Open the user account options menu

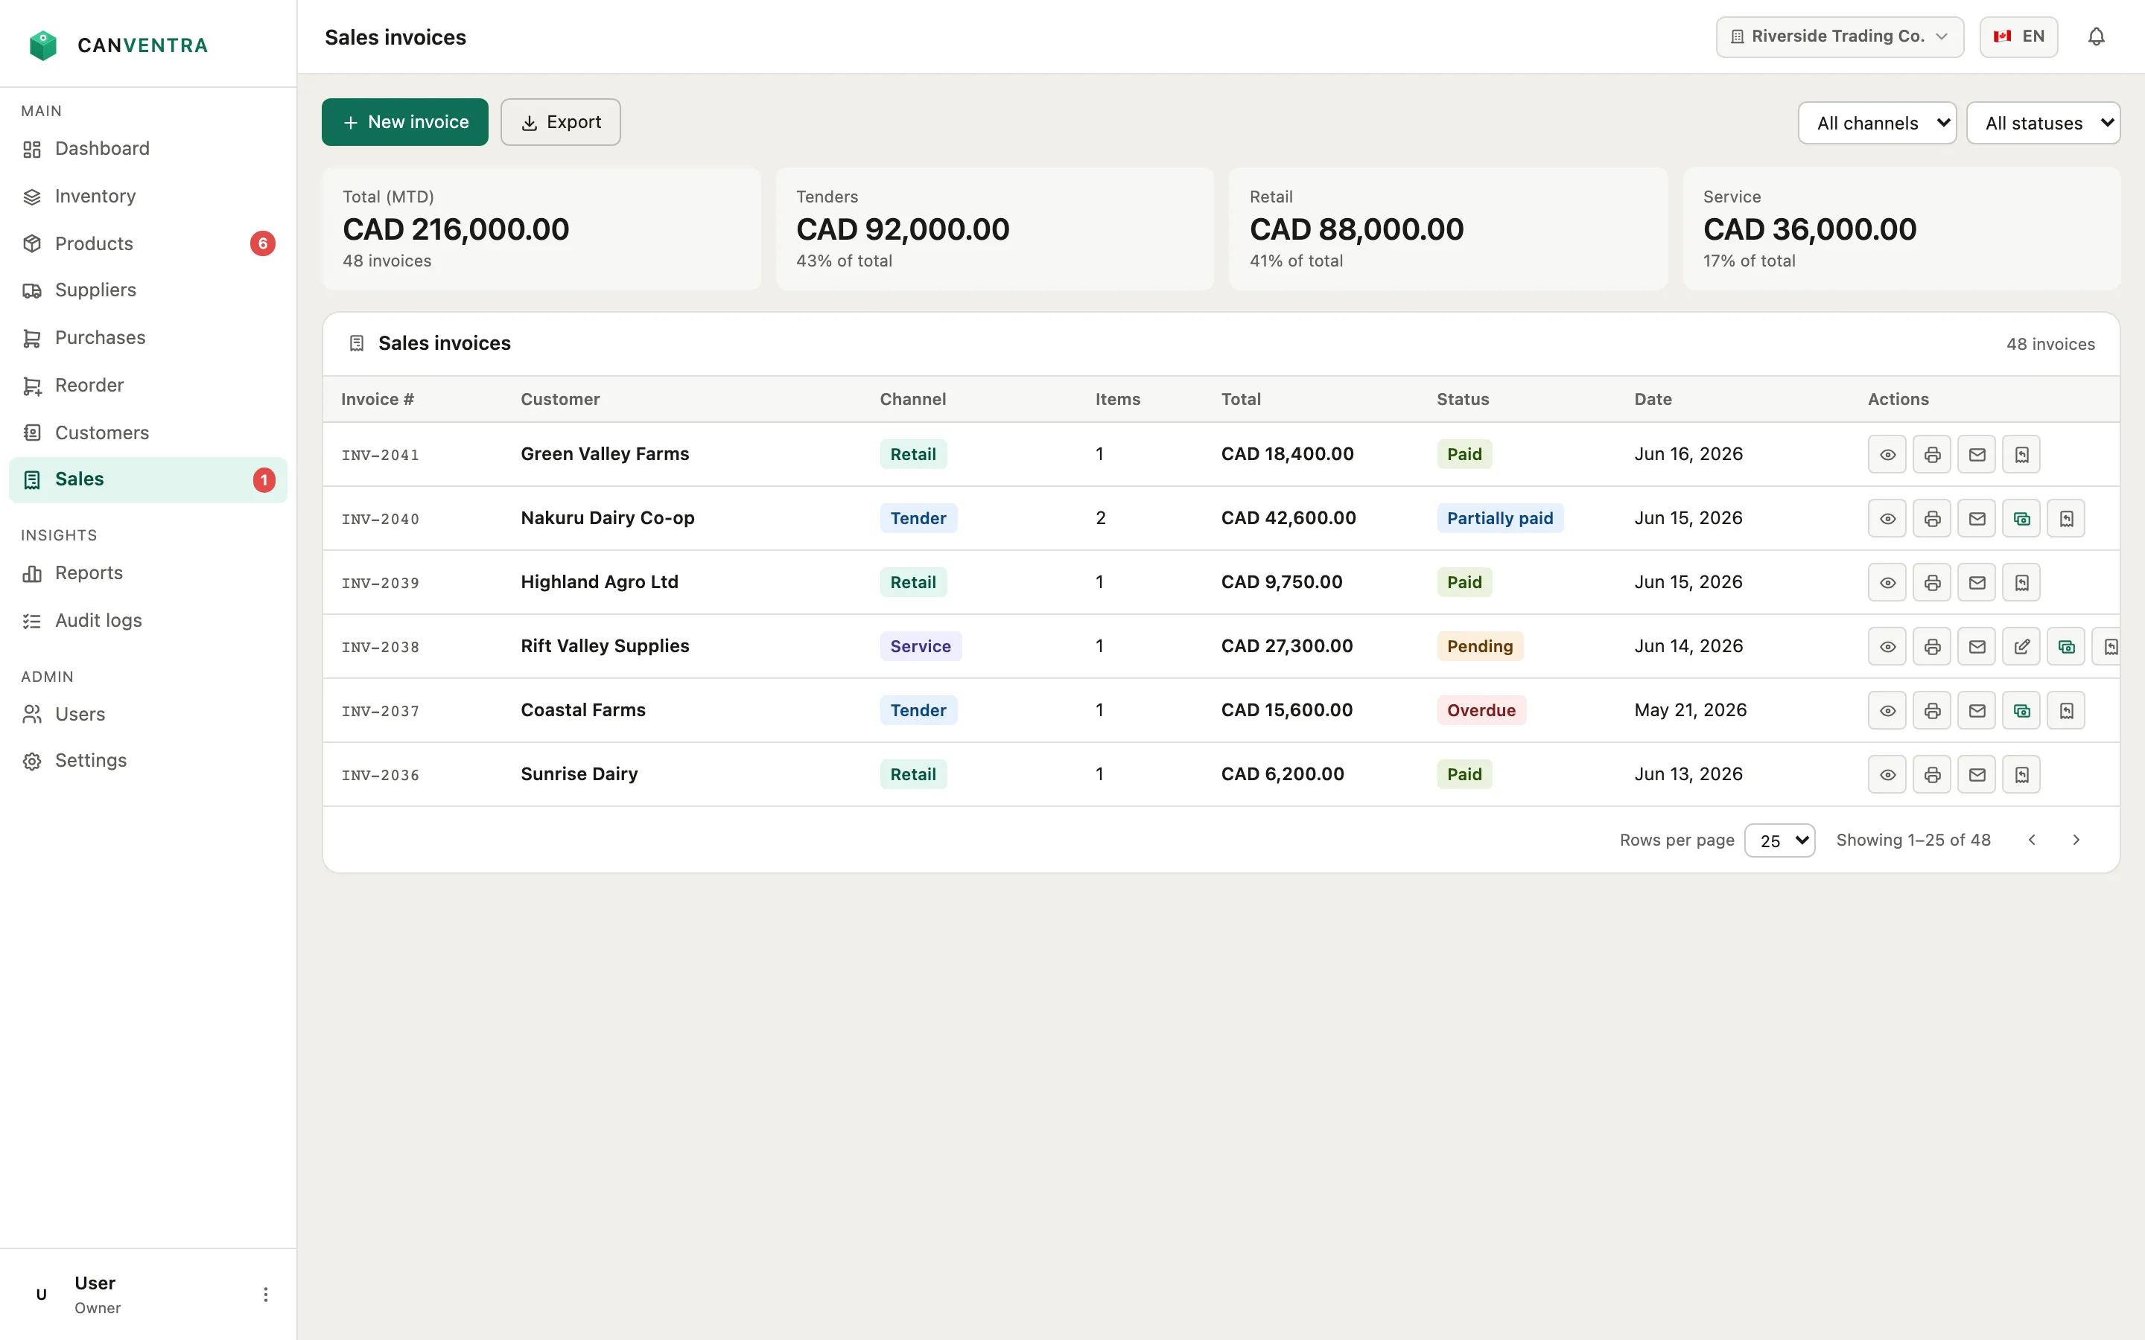(265, 1294)
